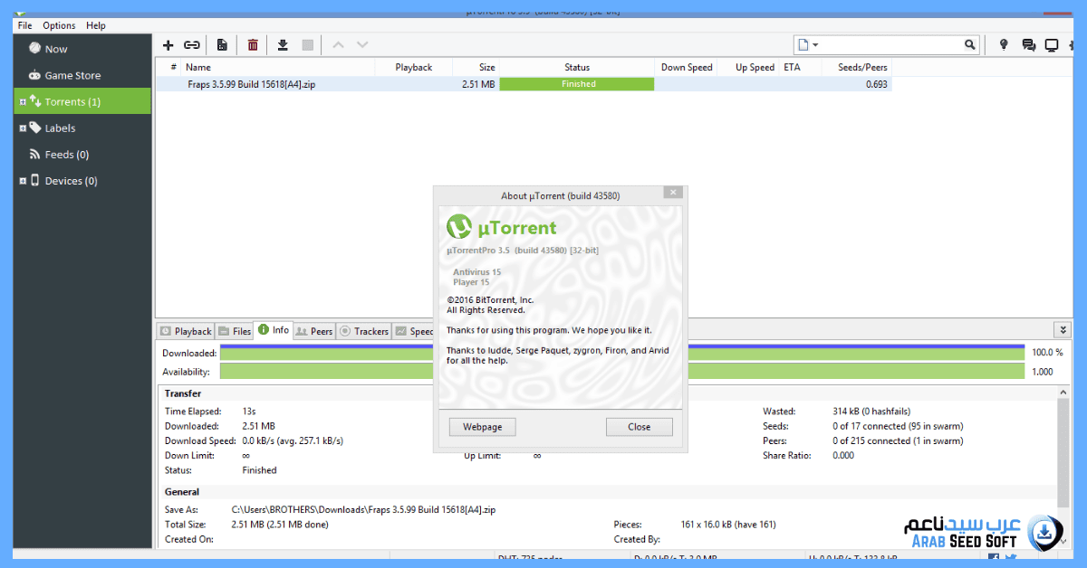This screenshot has height=568, width=1087.
Task: Click the remote devices monitor icon
Action: tap(1051, 44)
